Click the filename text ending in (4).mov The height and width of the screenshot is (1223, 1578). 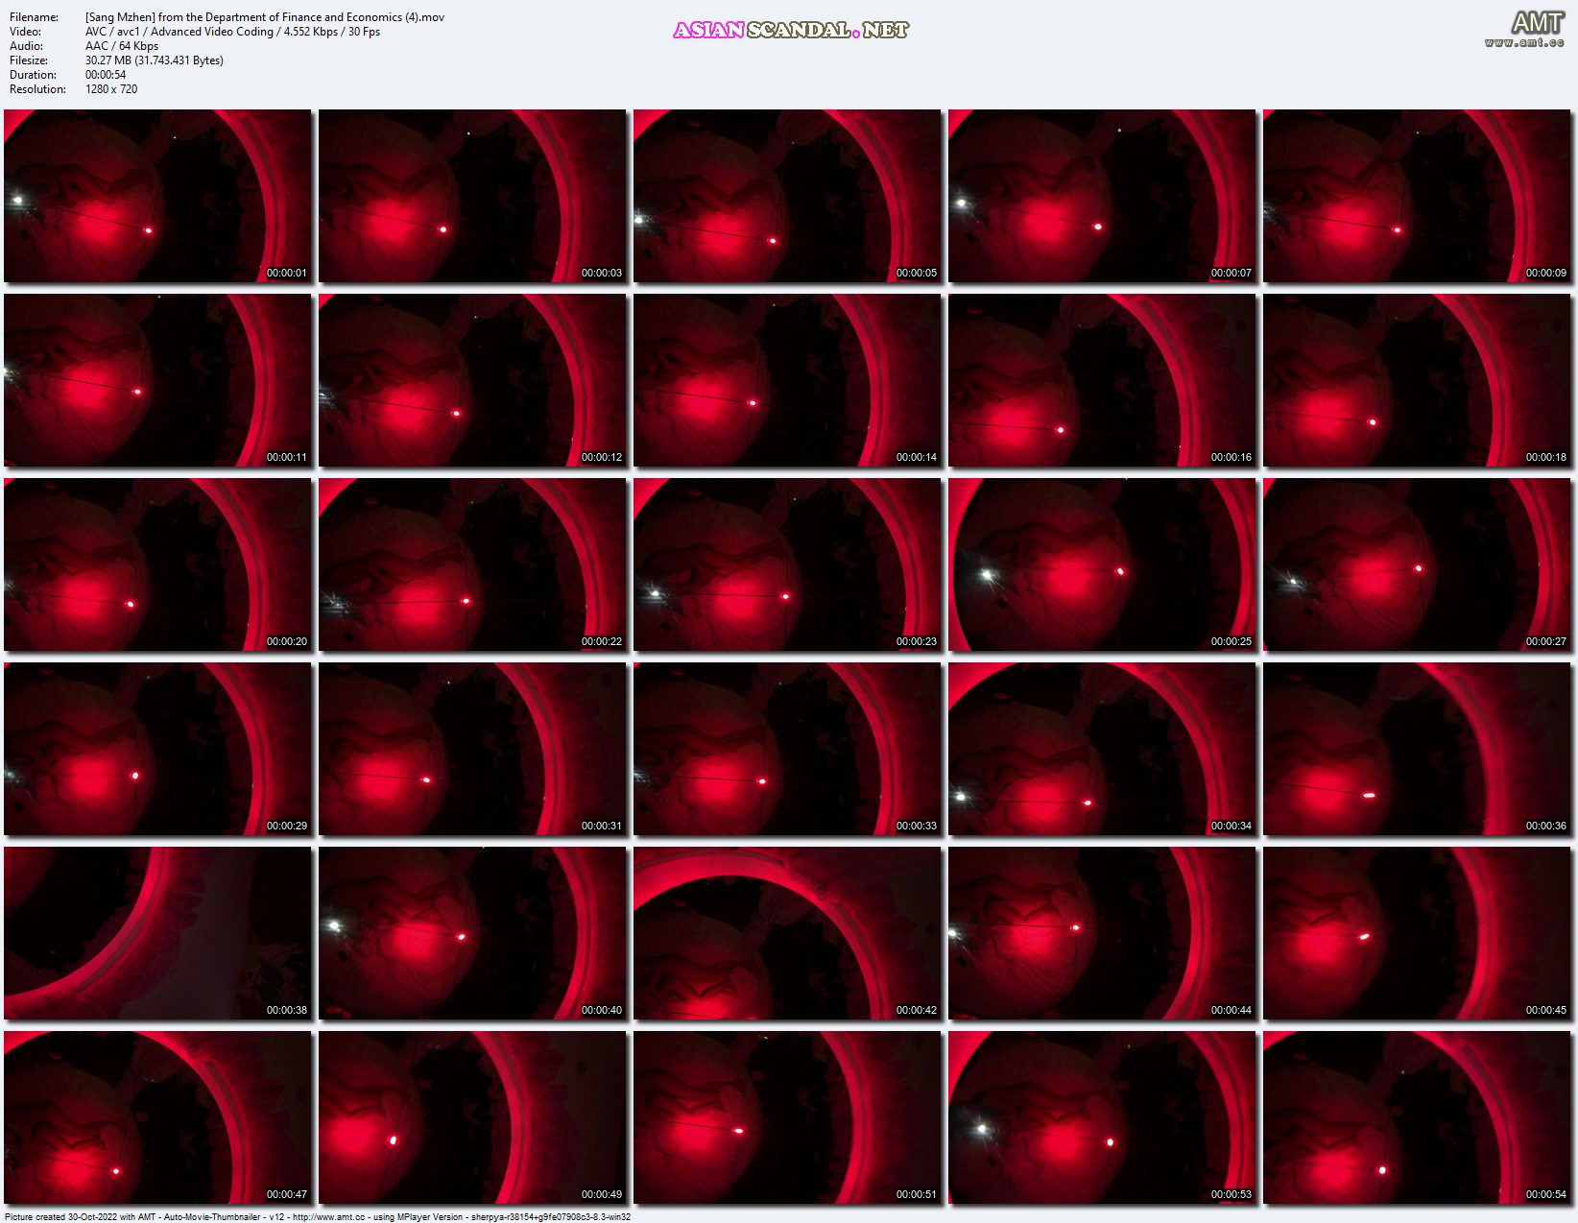(x=265, y=17)
